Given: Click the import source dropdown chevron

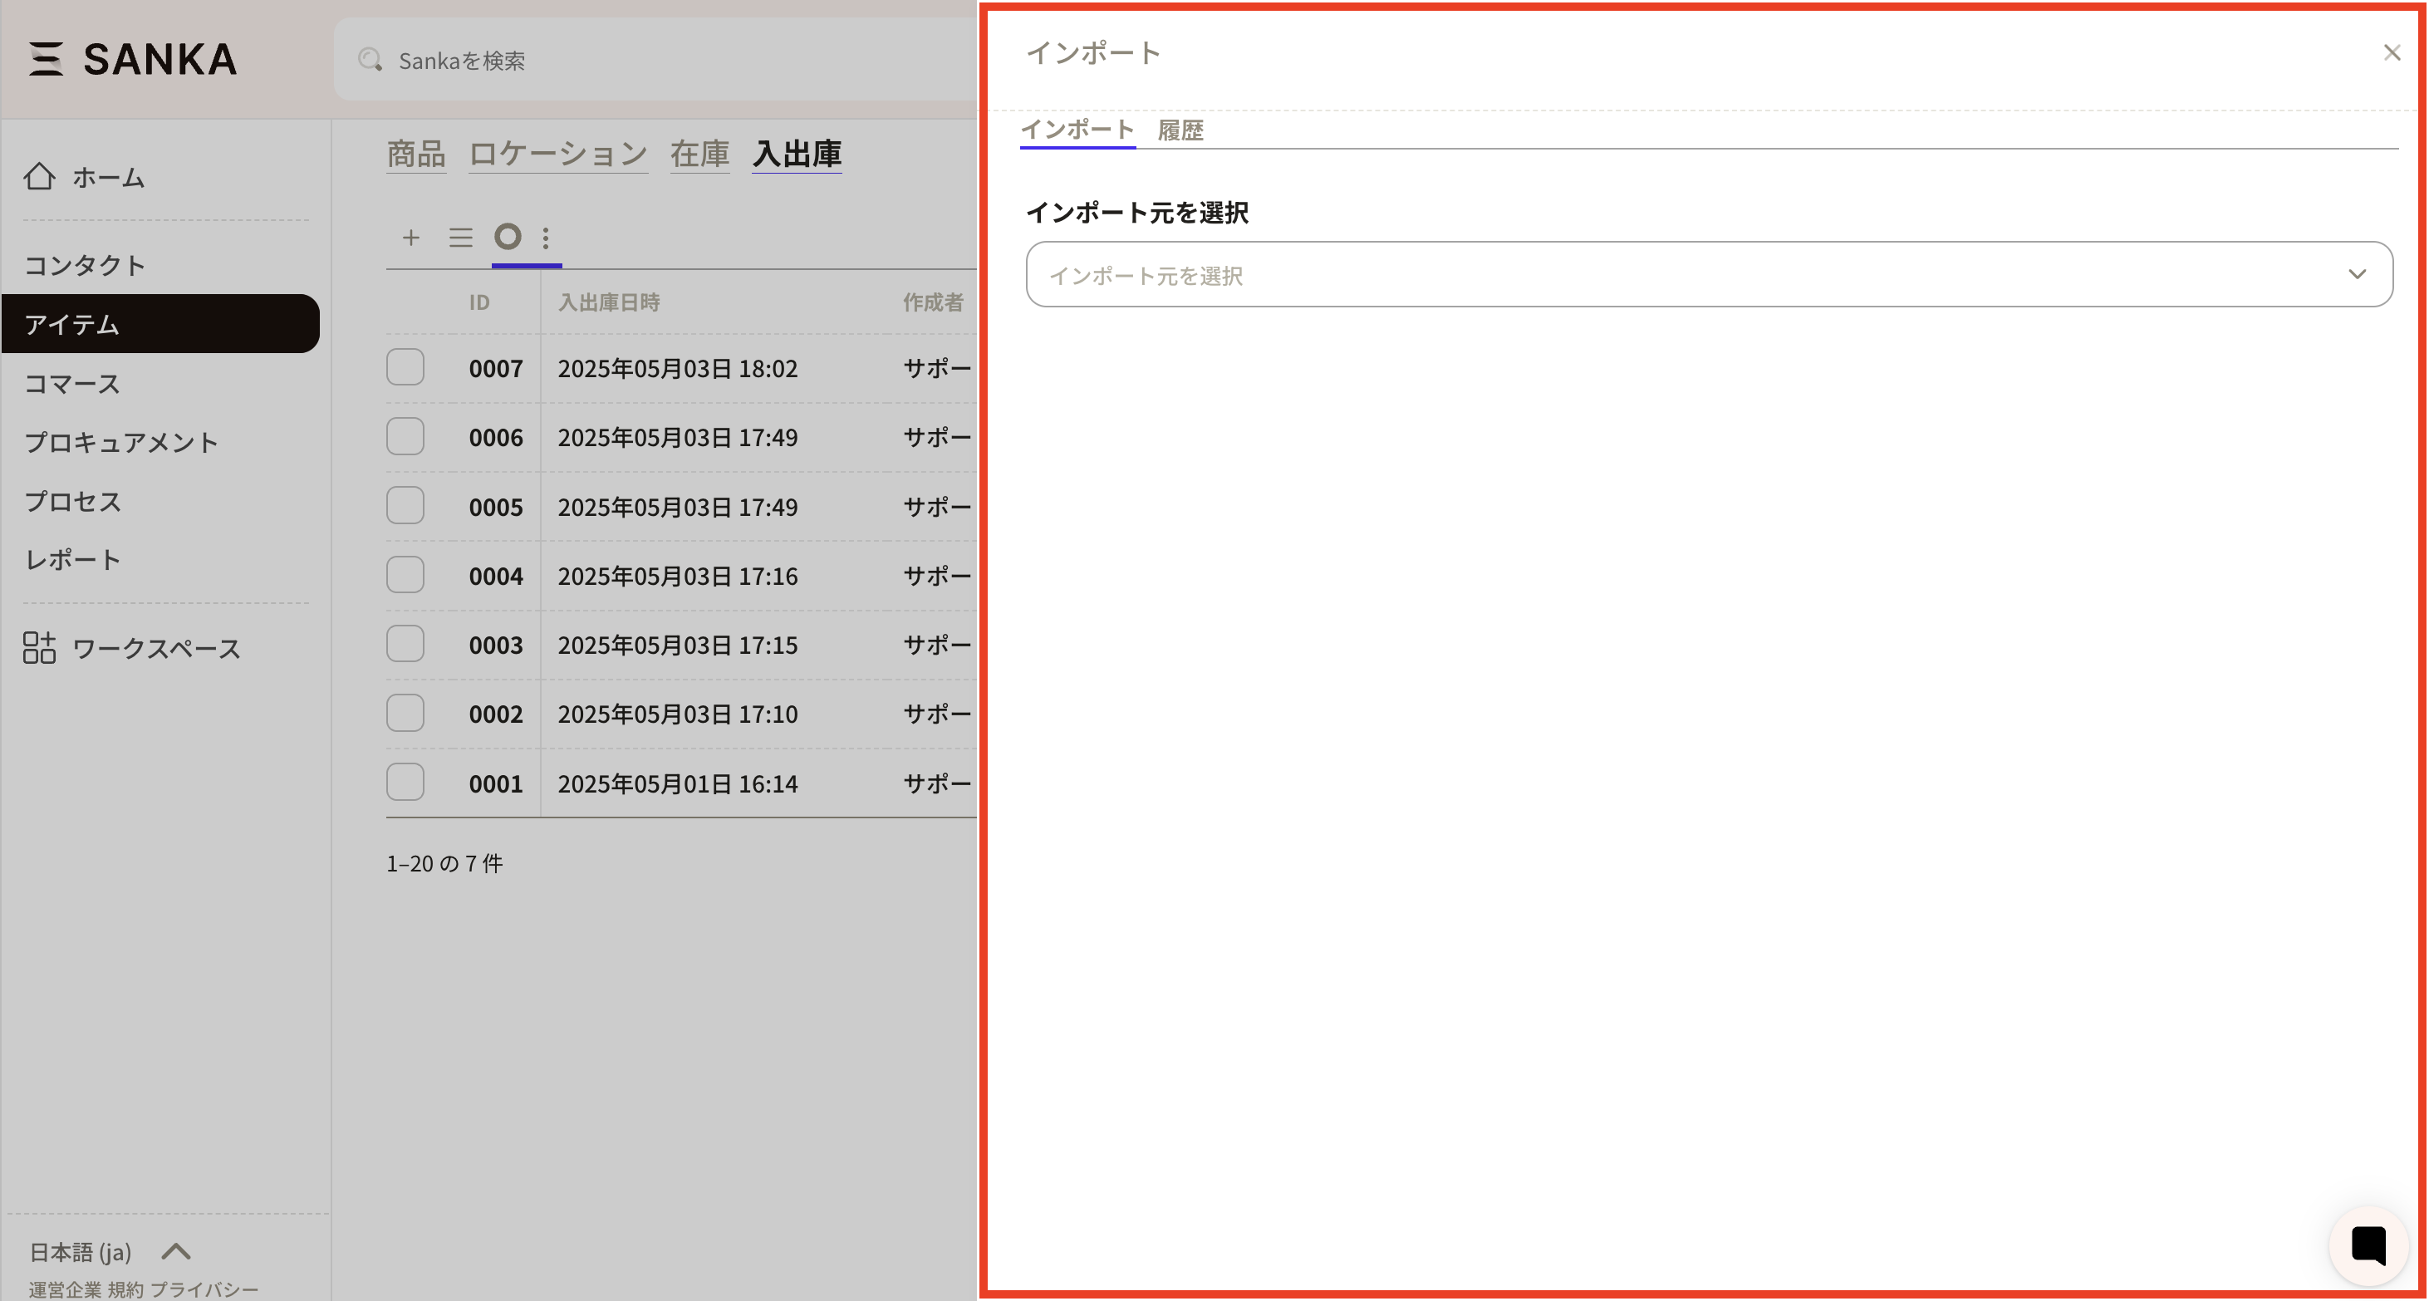Looking at the screenshot, I should (2357, 274).
